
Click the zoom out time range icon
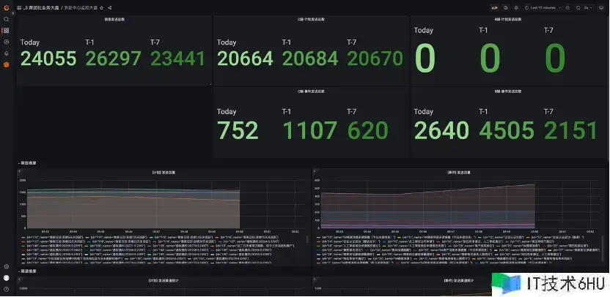[568, 7]
